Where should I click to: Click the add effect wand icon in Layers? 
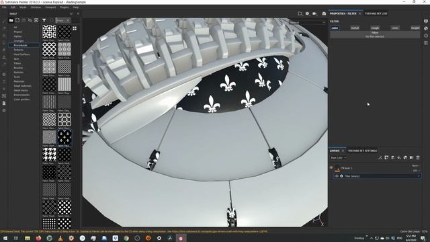pos(380,157)
